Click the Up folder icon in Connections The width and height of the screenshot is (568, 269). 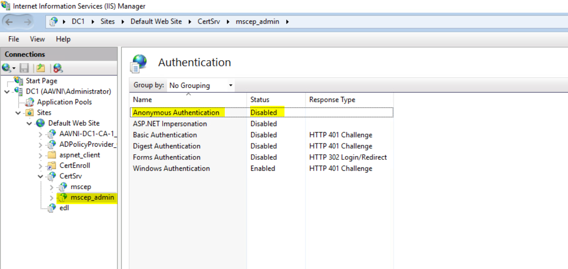pyautogui.click(x=41, y=68)
